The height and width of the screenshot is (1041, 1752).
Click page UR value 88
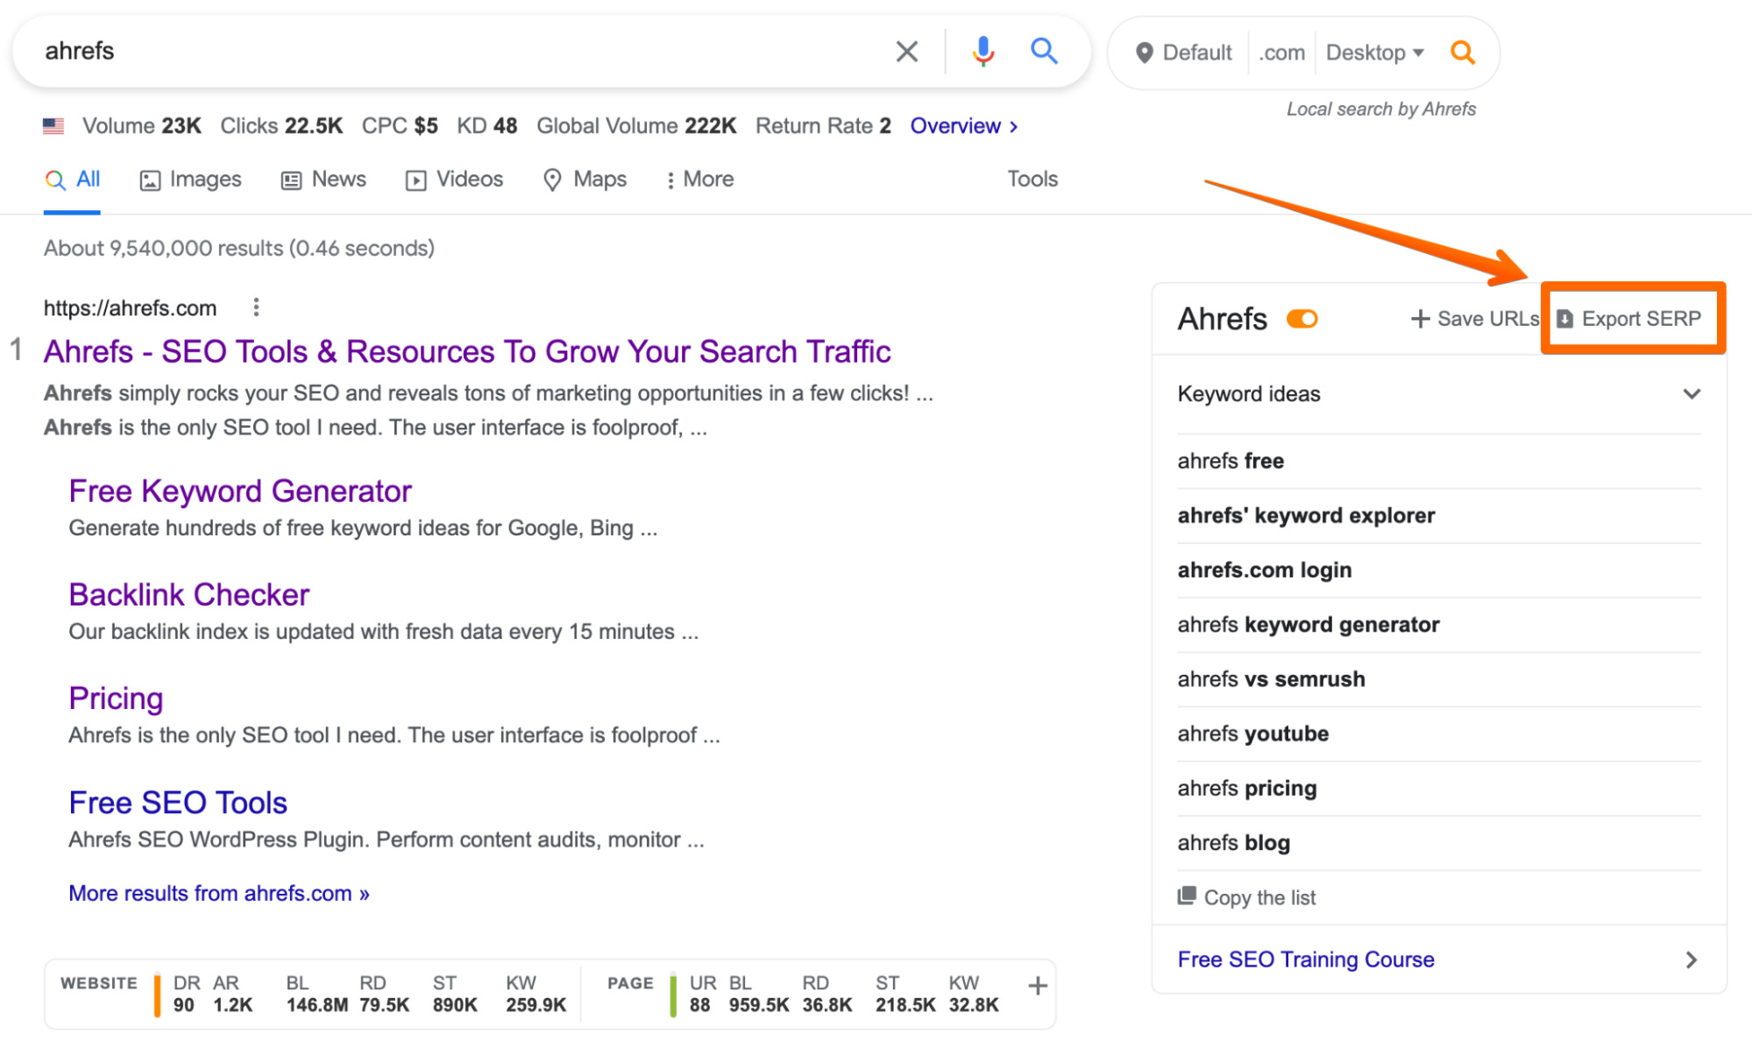[699, 1005]
